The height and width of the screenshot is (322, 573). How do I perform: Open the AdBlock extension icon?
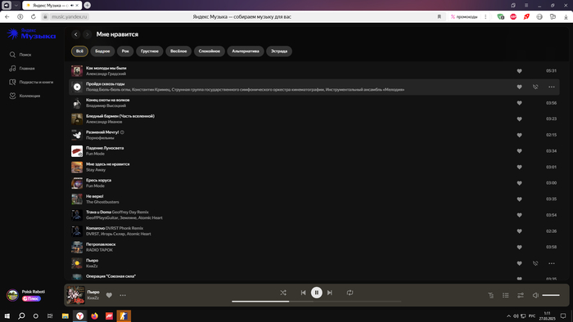(x=513, y=17)
